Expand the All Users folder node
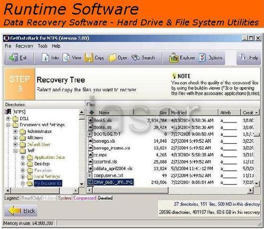The height and width of the screenshot is (229, 264). click(15, 138)
